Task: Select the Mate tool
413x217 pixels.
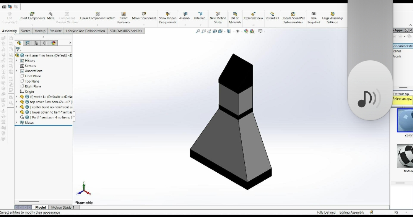Action: 50,16
